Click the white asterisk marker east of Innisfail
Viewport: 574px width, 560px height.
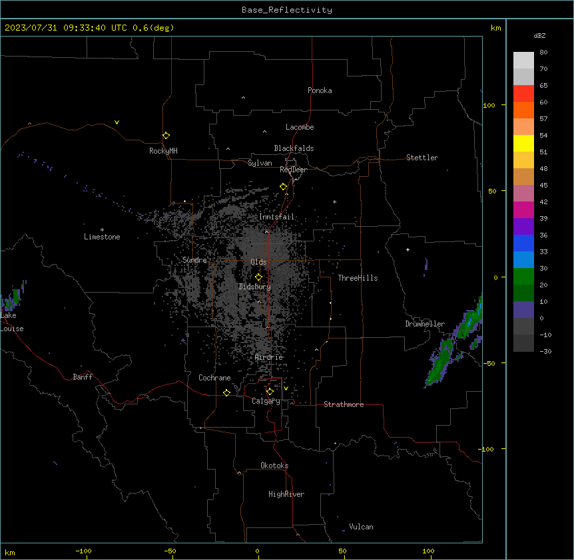click(334, 202)
